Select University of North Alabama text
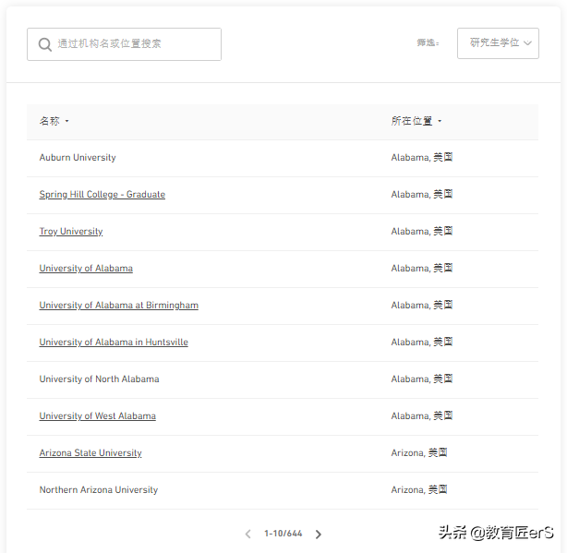Screen dimensions: 567x553 pos(99,379)
